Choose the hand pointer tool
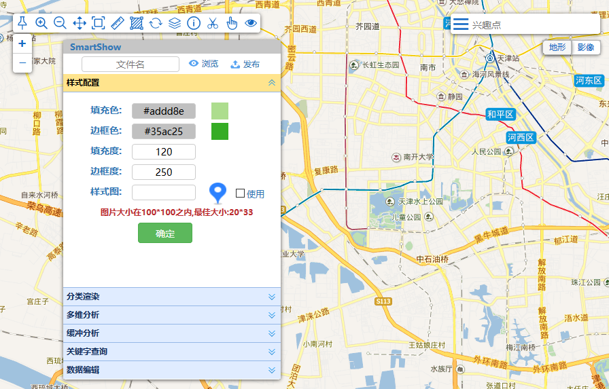The width and height of the screenshot is (609, 389). coord(232,23)
